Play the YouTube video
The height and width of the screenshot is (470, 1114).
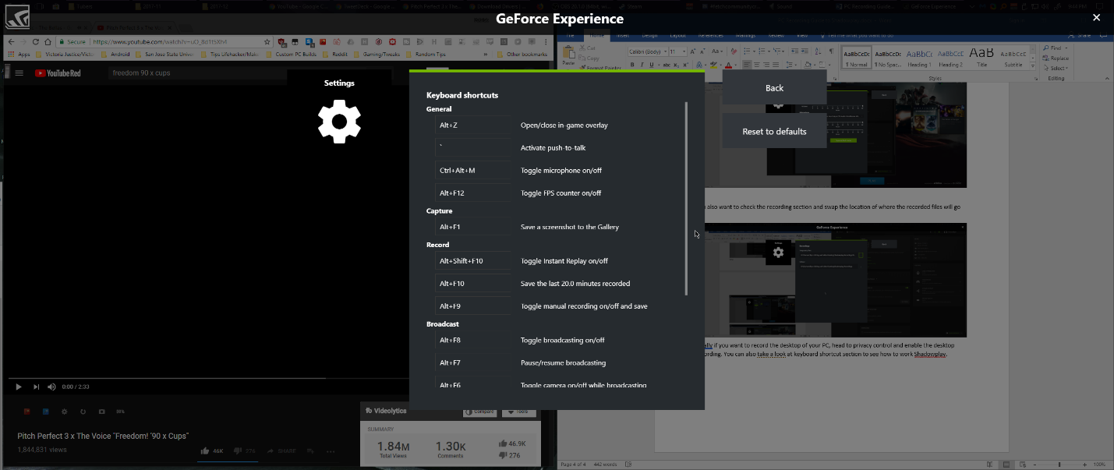point(19,387)
